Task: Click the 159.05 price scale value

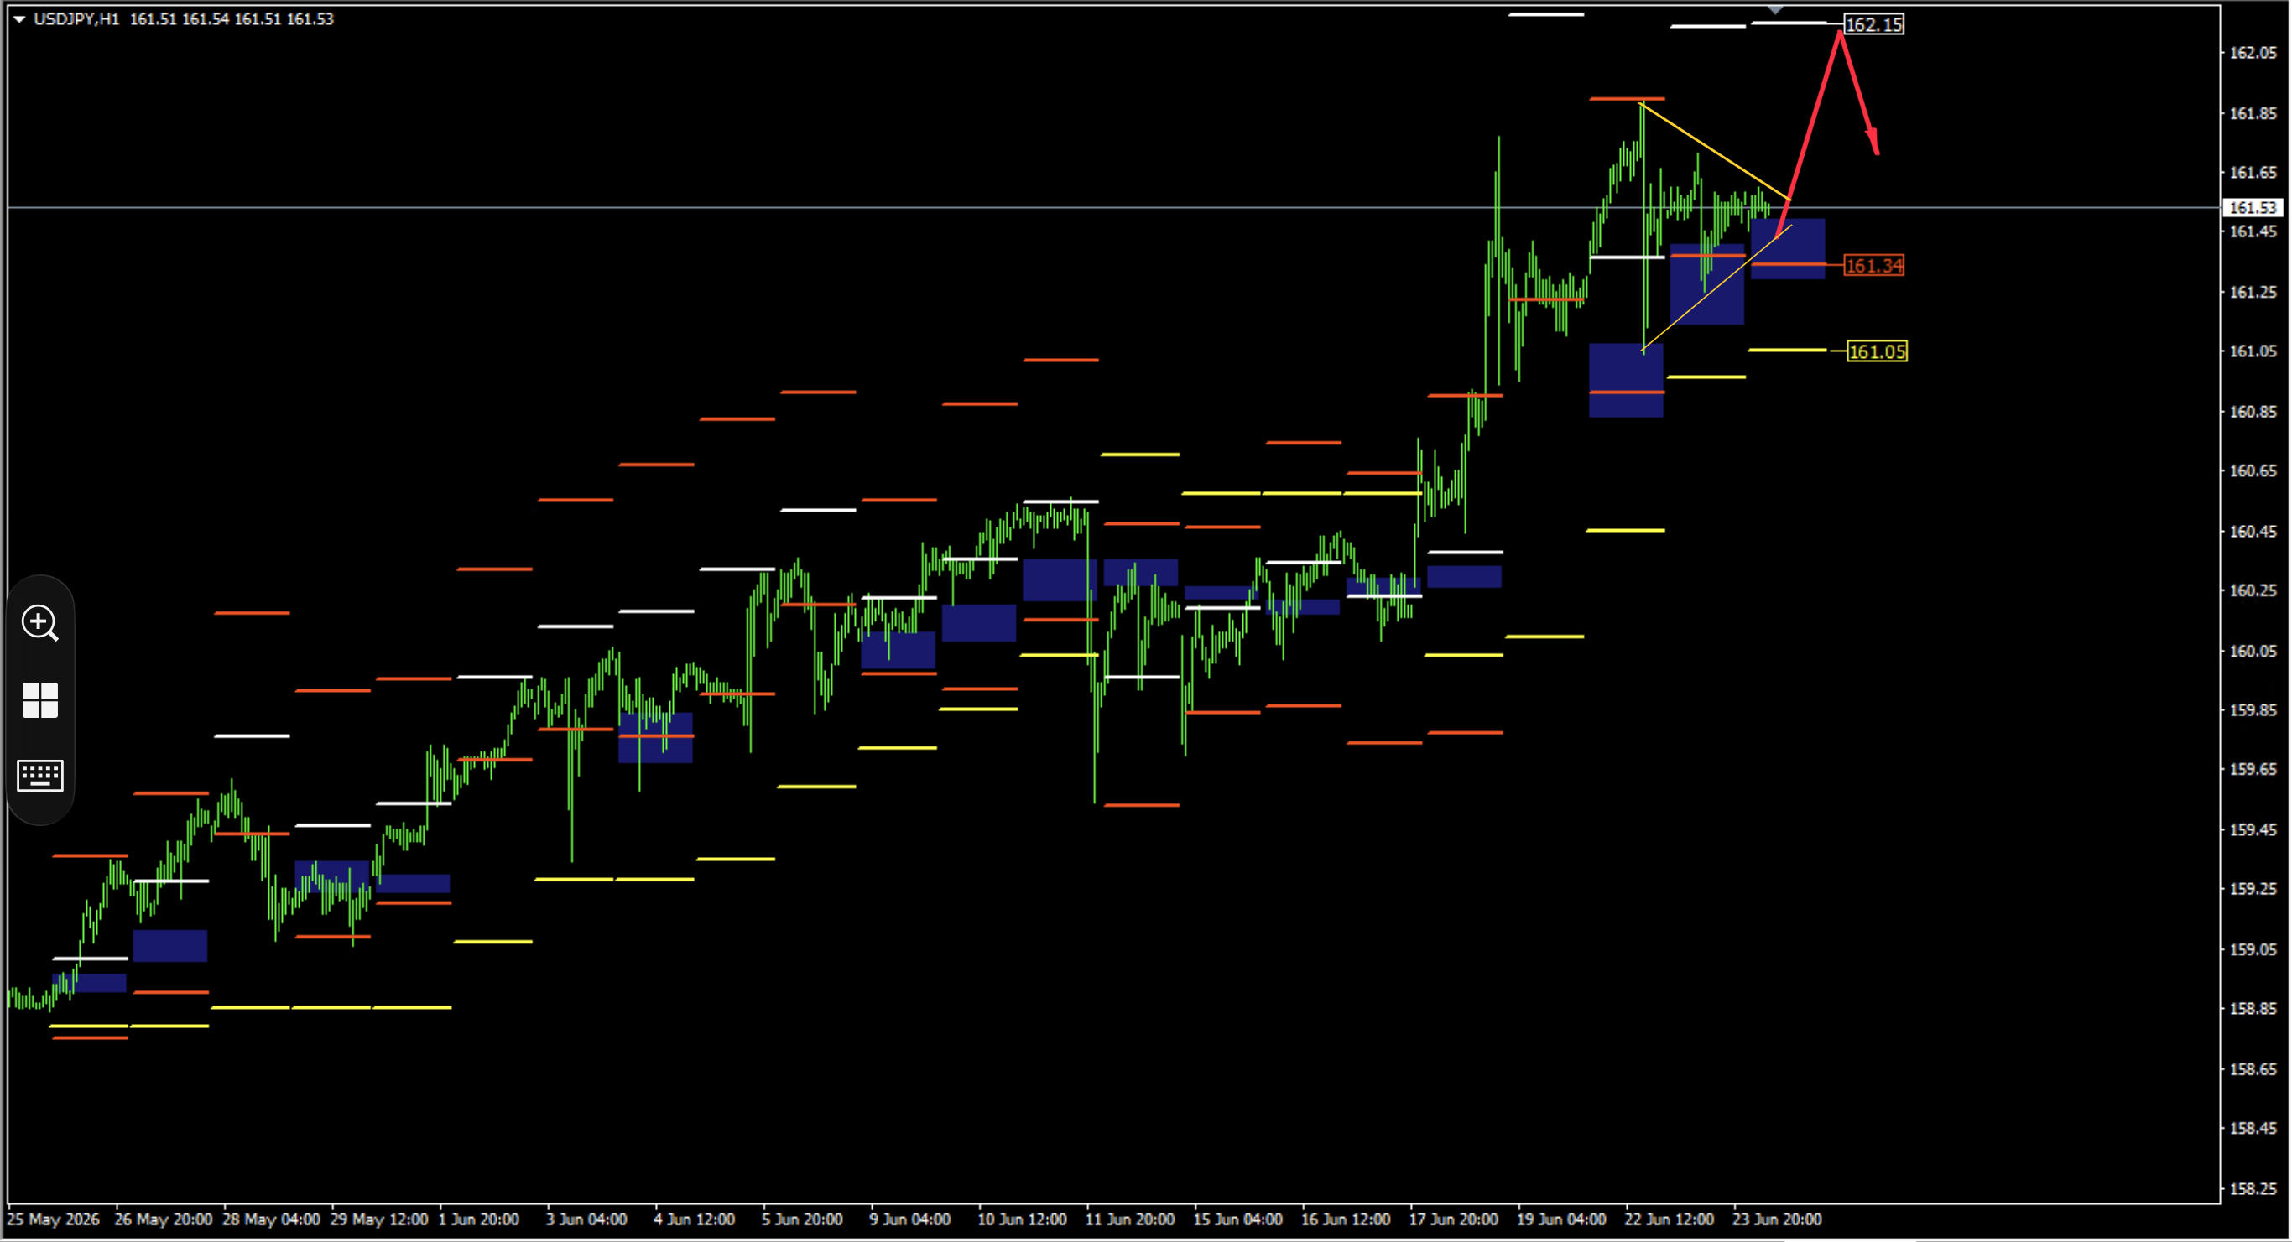Action: pos(2252,949)
